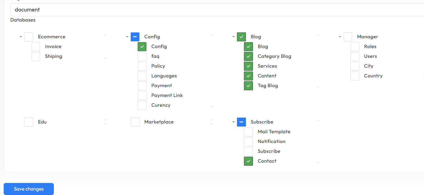The width and height of the screenshot is (424, 195).
Task: Click the Languages tree item label
Action: (x=164, y=76)
